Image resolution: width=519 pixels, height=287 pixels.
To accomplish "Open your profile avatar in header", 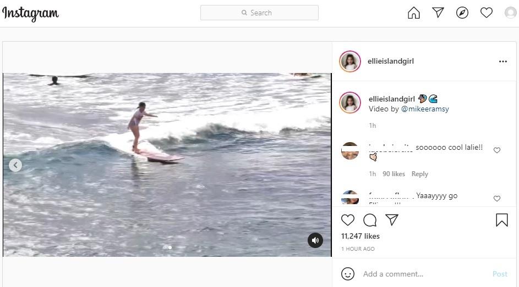I will (511, 13).
